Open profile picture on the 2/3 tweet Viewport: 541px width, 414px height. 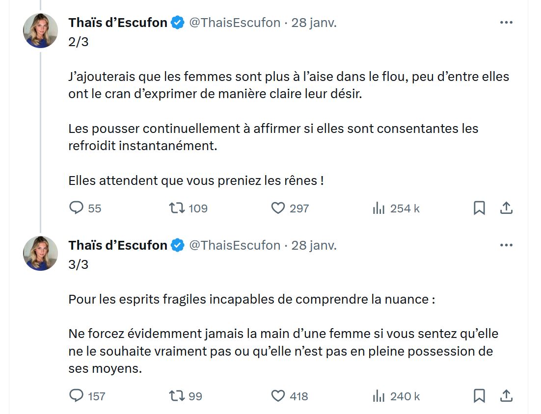[x=40, y=31]
